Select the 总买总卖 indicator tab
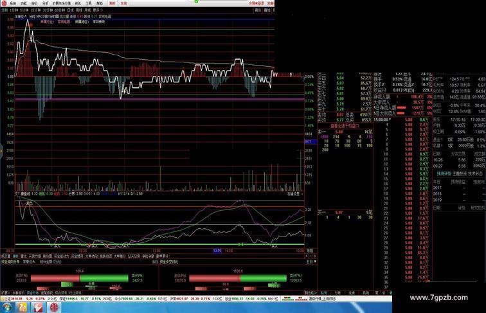 click(134, 256)
